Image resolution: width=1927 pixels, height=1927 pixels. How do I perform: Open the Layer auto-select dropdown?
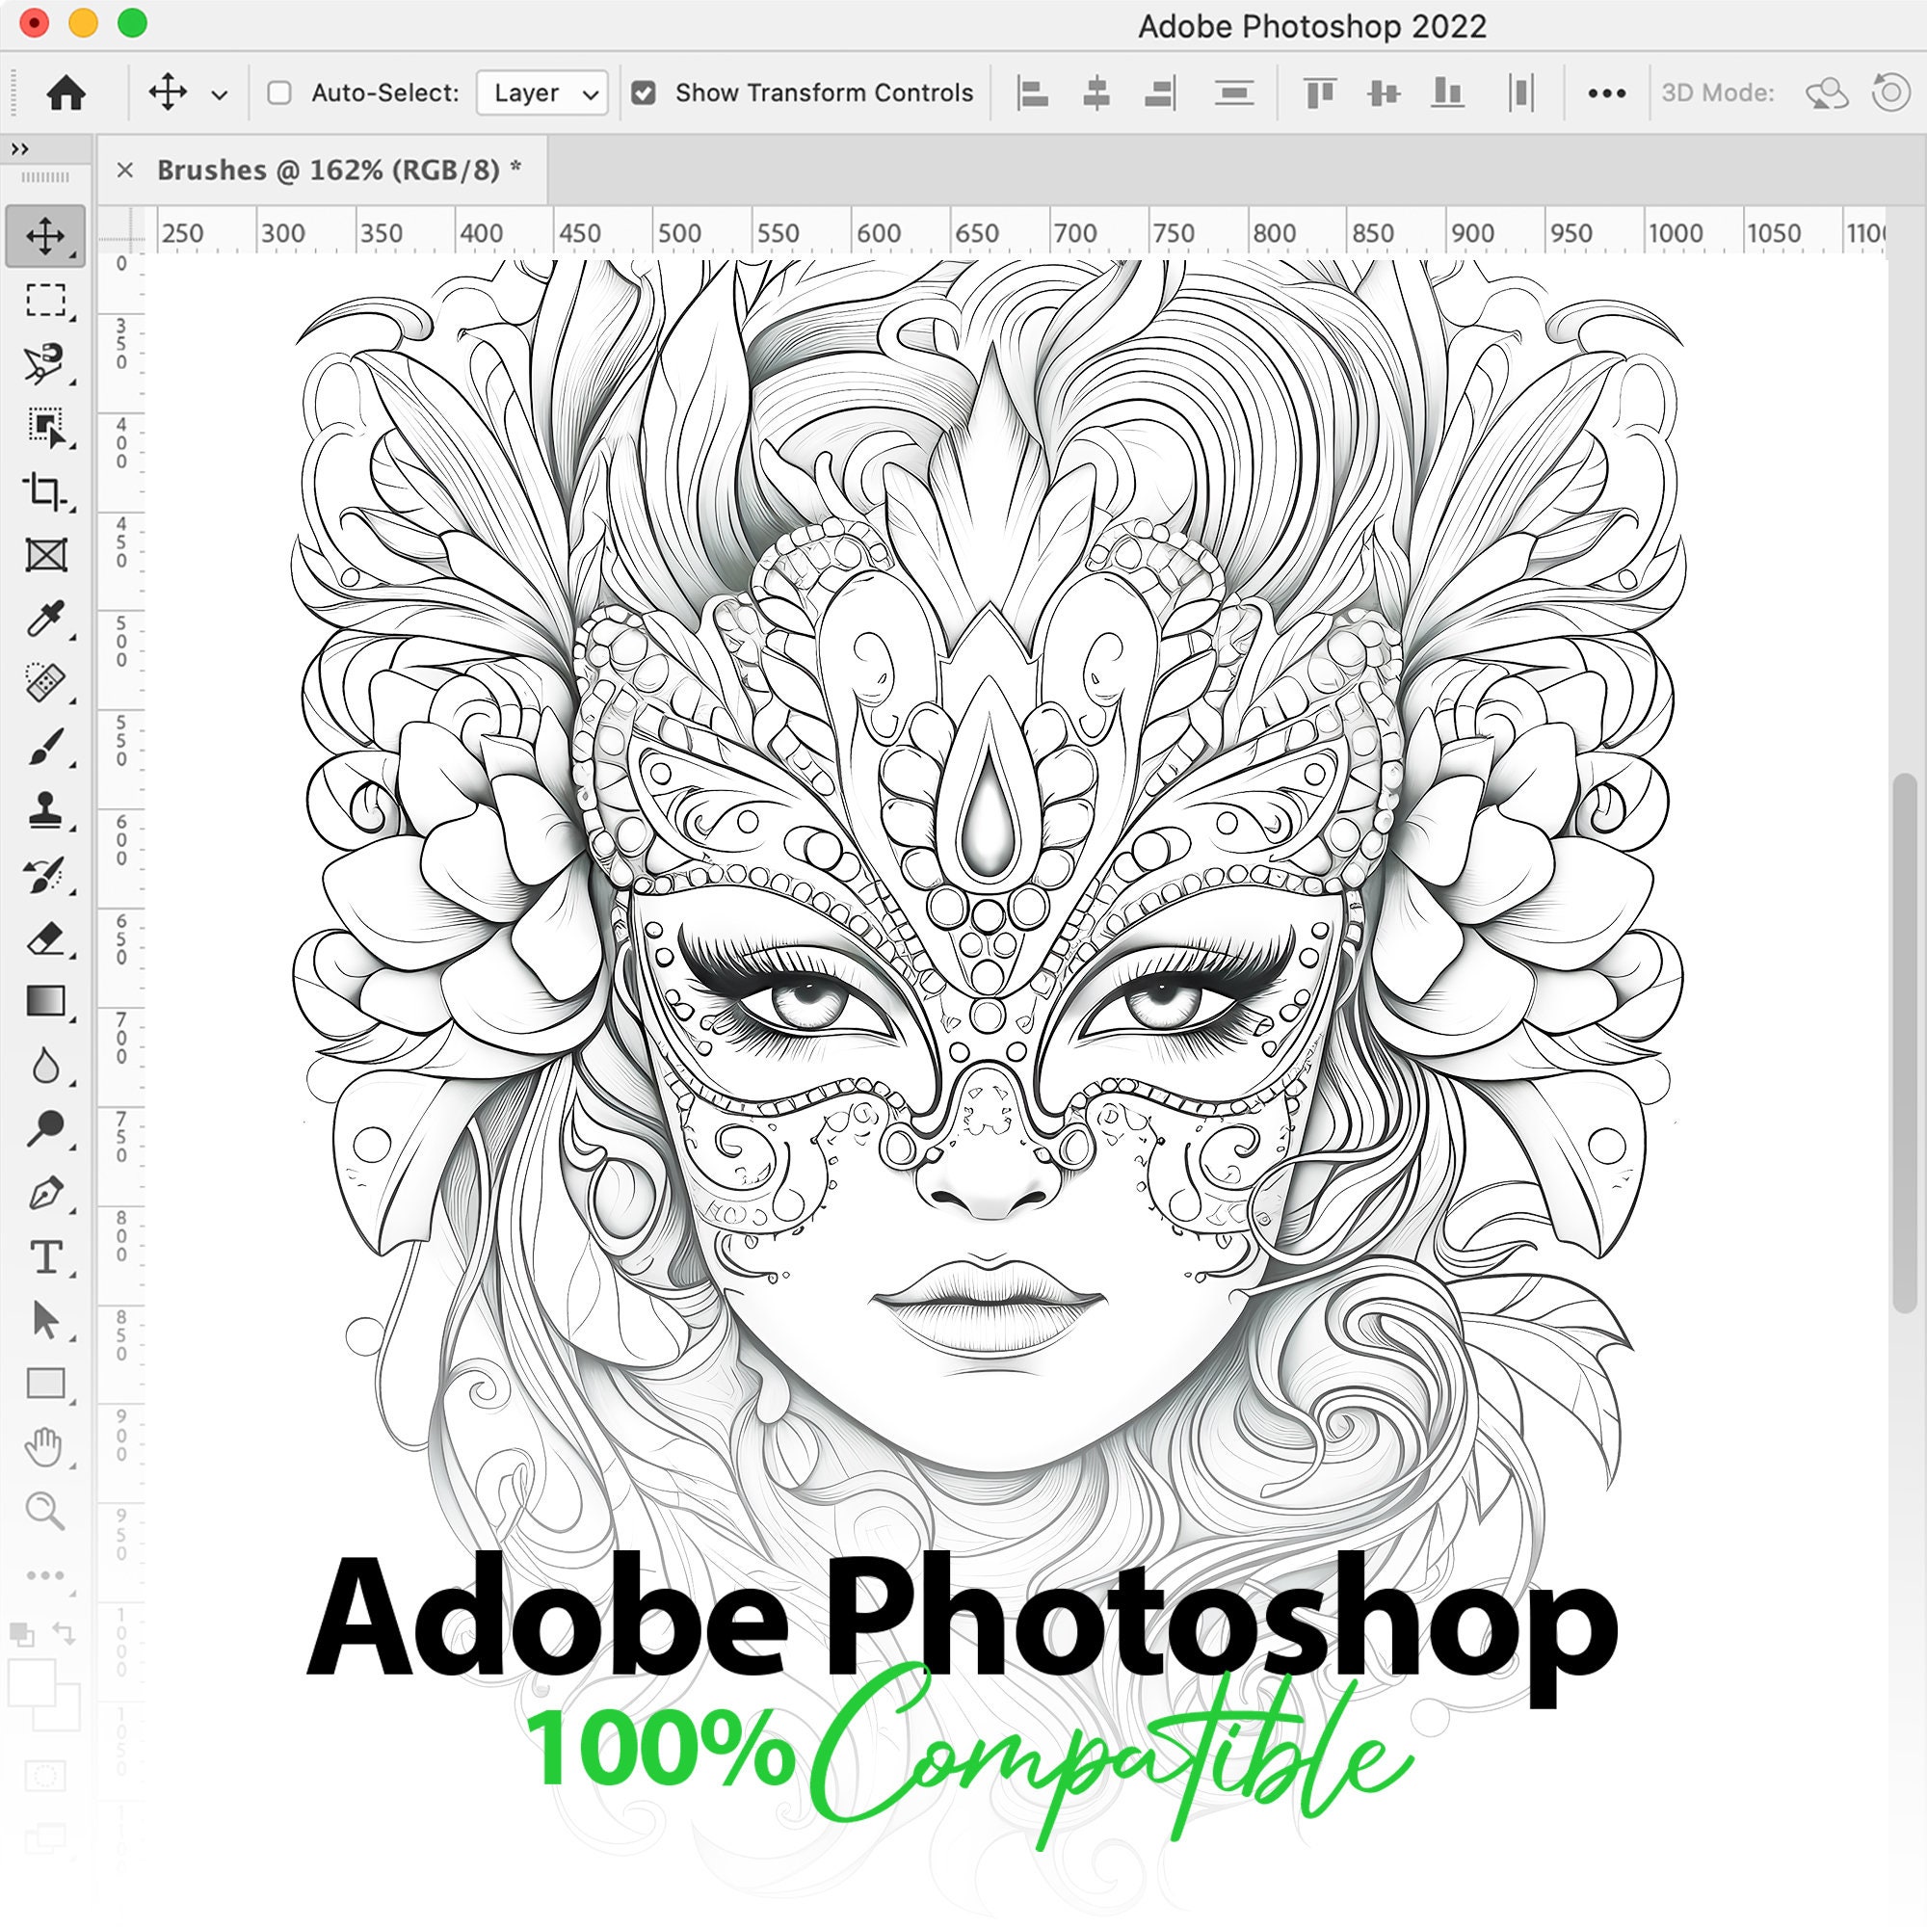coord(541,92)
